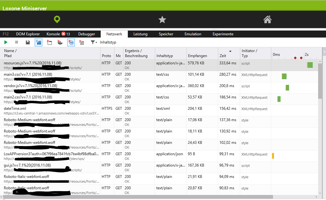Open the Debugger tab

86,34
